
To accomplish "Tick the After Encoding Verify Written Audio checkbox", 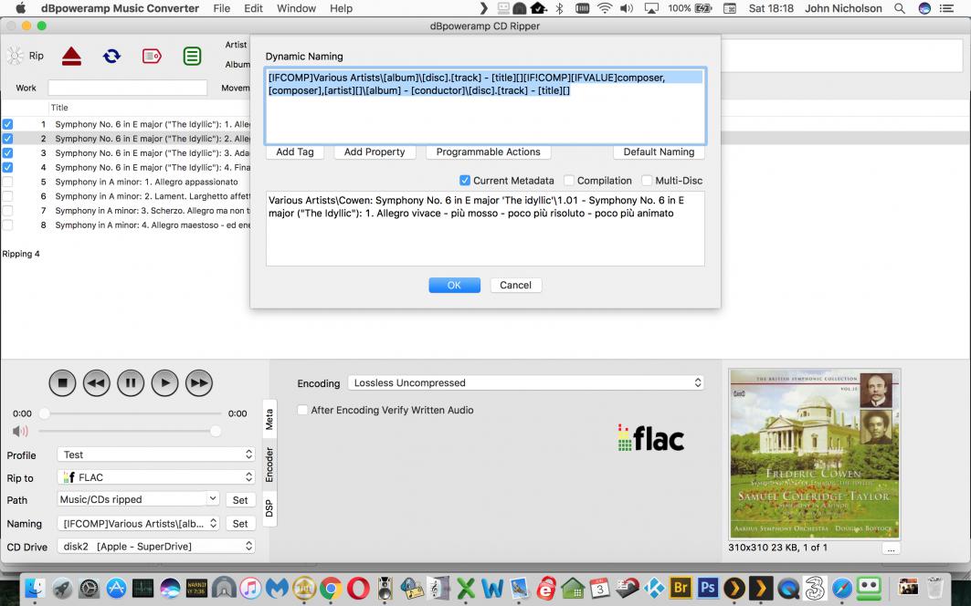I will click(302, 411).
